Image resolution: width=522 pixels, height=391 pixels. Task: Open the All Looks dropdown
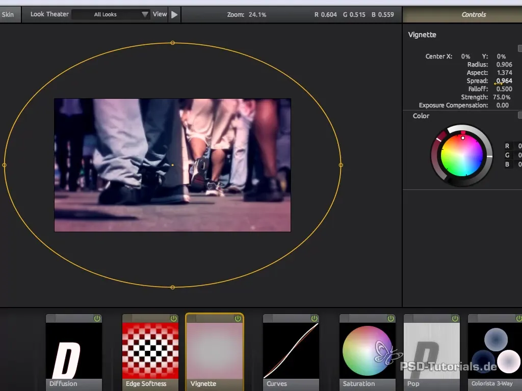tap(111, 14)
